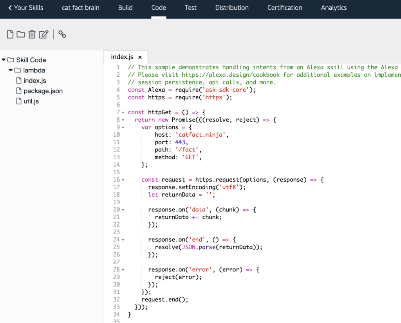Select the lambda folder
401x323 pixels.
[x=34, y=70]
